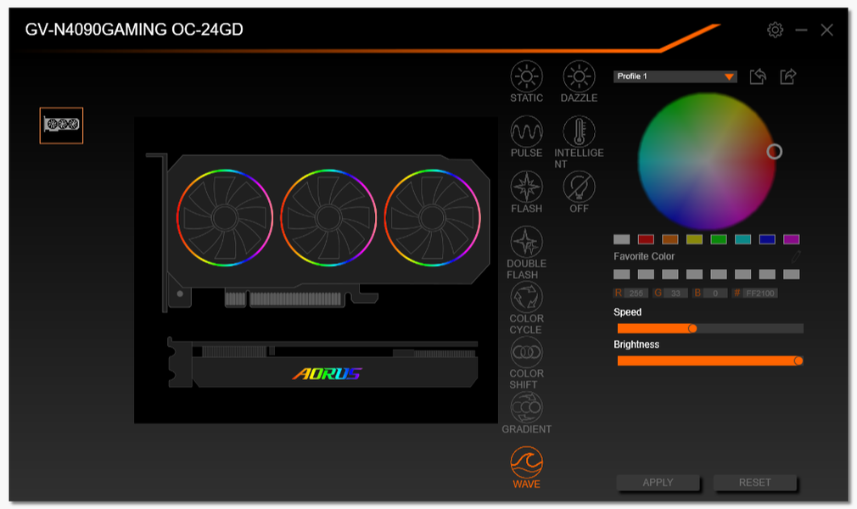This screenshot has width=857, height=509.
Task: Click the Brightness slider handle
Action: (798, 361)
